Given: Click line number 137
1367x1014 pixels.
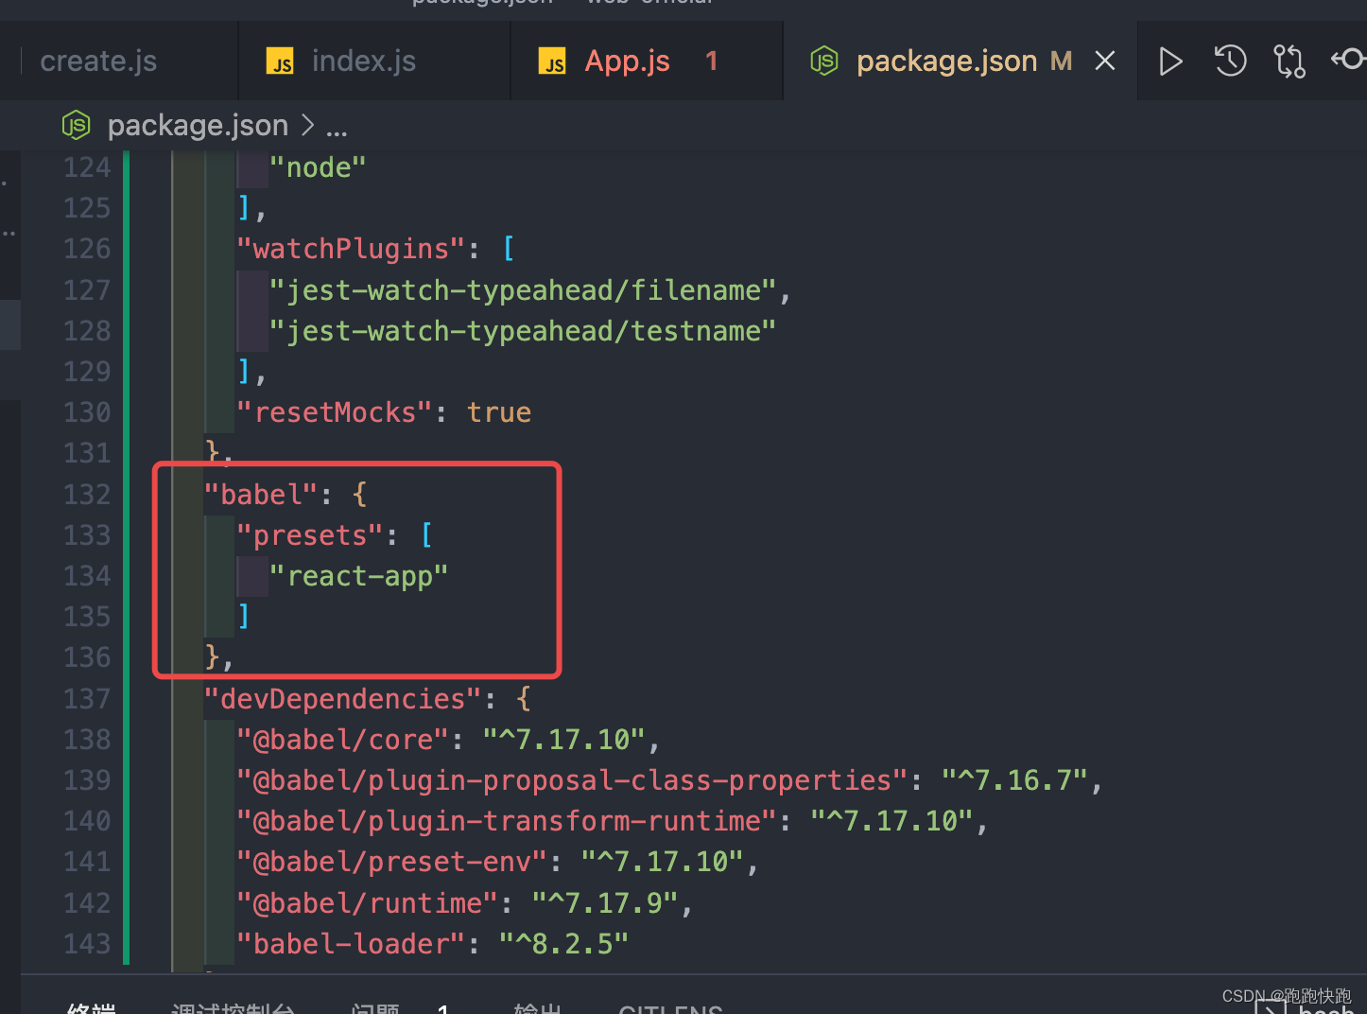Looking at the screenshot, I should 87,699.
